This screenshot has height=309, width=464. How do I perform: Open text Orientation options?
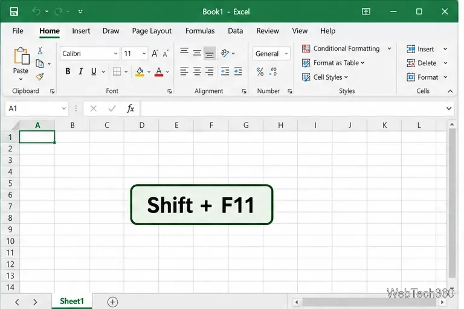click(x=227, y=53)
